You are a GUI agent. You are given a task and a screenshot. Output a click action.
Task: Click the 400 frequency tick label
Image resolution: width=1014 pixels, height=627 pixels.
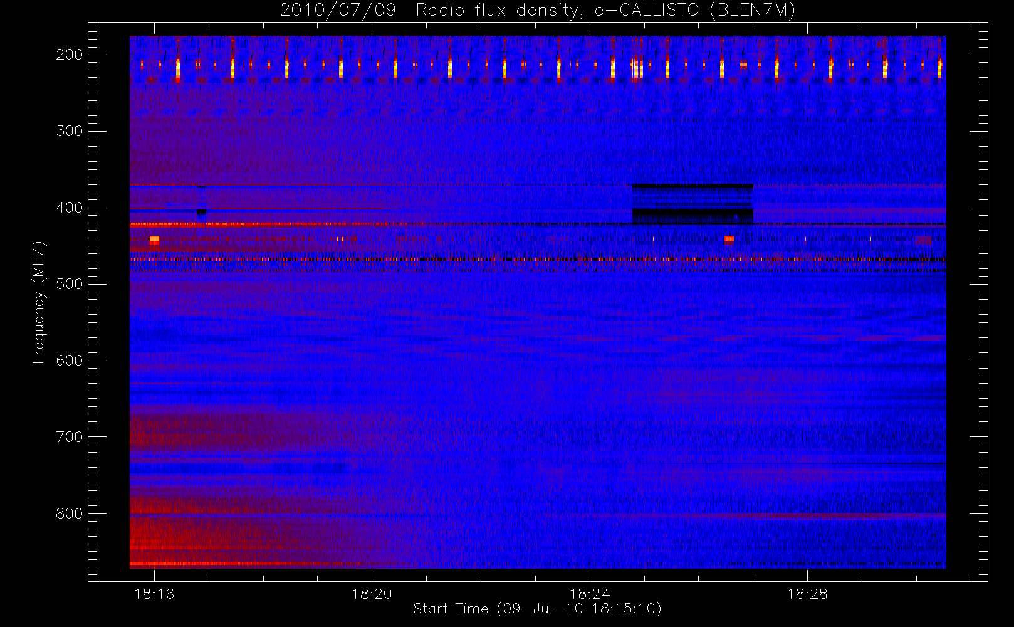click(x=70, y=208)
